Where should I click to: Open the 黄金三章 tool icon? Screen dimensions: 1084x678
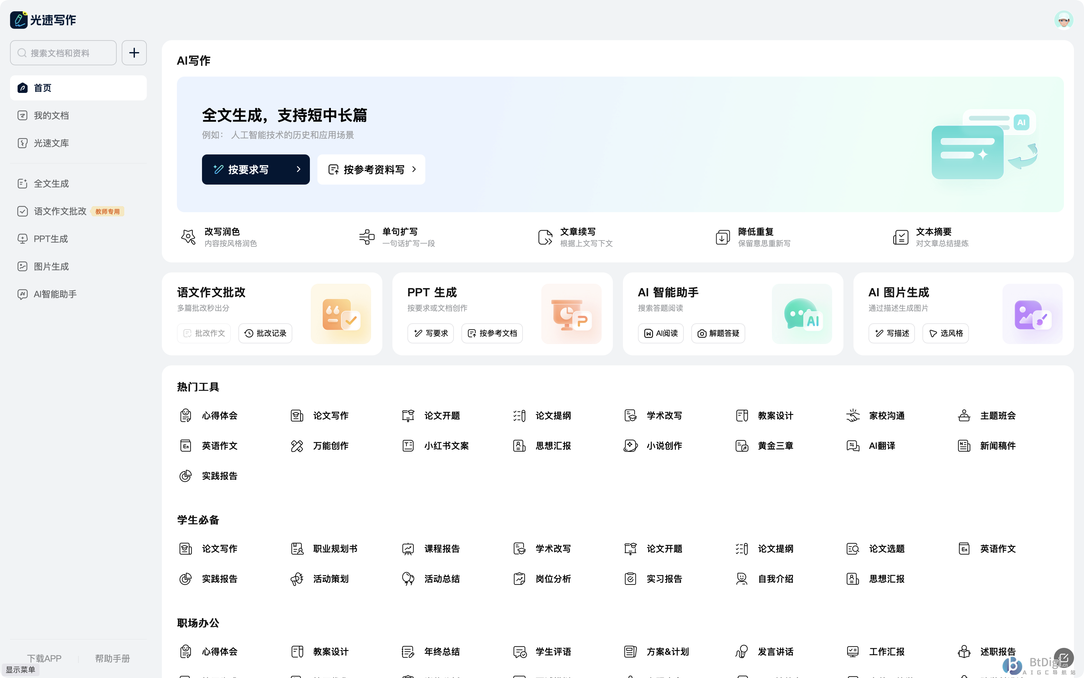(x=742, y=446)
